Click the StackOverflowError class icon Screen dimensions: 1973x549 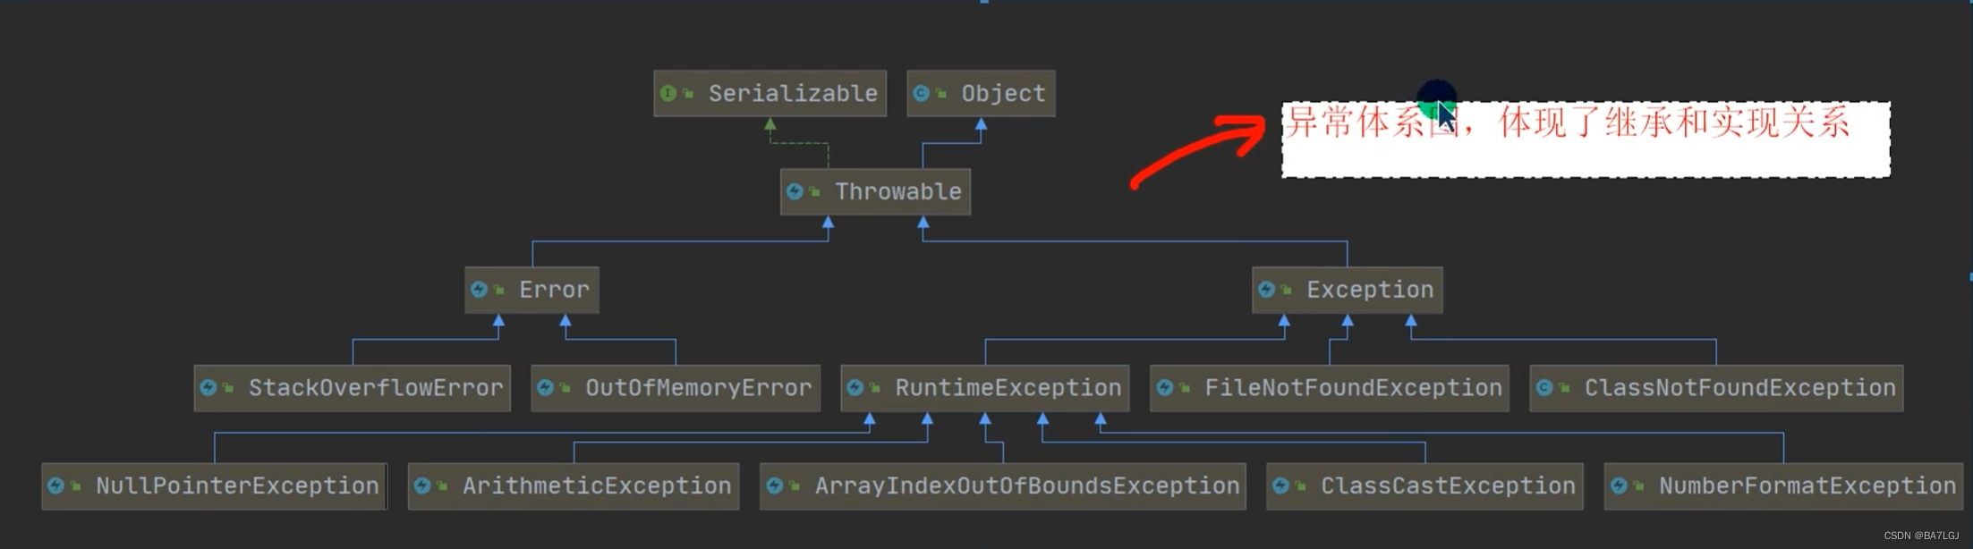(208, 388)
